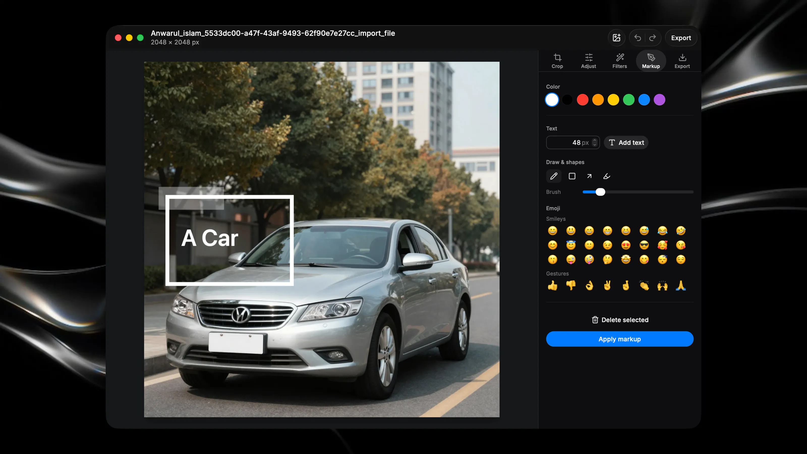The image size is (807, 454).
Task: Add the thumbs down gesture emoji
Action: coord(571,286)
